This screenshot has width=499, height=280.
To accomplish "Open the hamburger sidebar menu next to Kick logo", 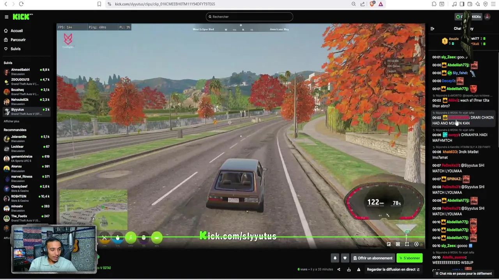I will pos(6,17).
